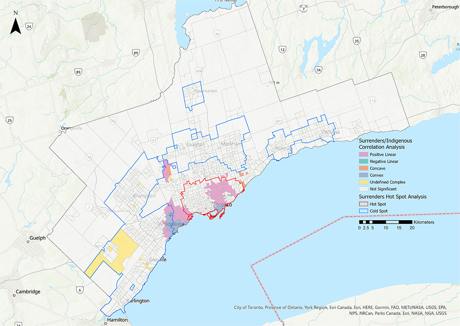Viewport: 460px width, 326px height.
Task: Select the Highway 28 route shield
Action: coord(423,55)
